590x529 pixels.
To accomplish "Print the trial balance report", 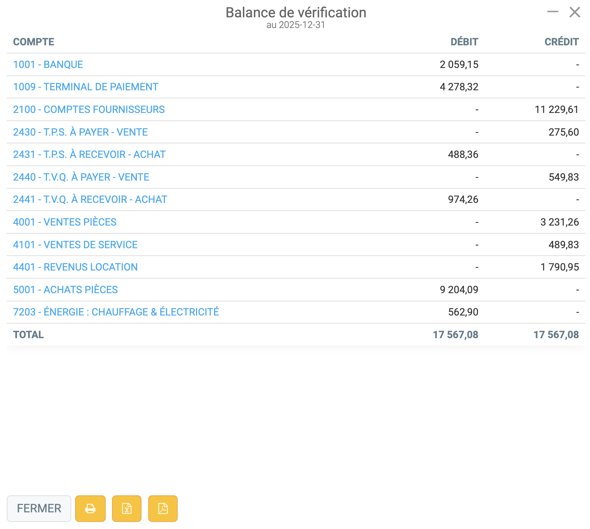I will (90, 508).
